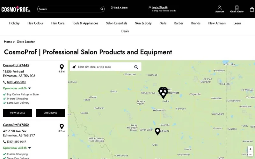255x159 pixels.
Task: Click the Lloydminster label on map
Action: [234, 101]
